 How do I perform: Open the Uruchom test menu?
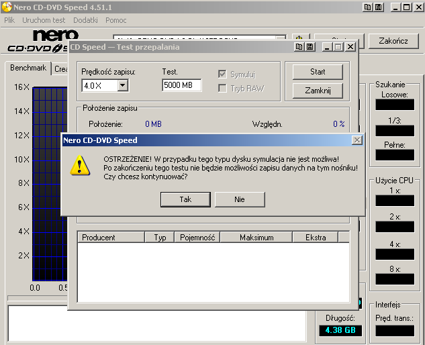point(44,20)
